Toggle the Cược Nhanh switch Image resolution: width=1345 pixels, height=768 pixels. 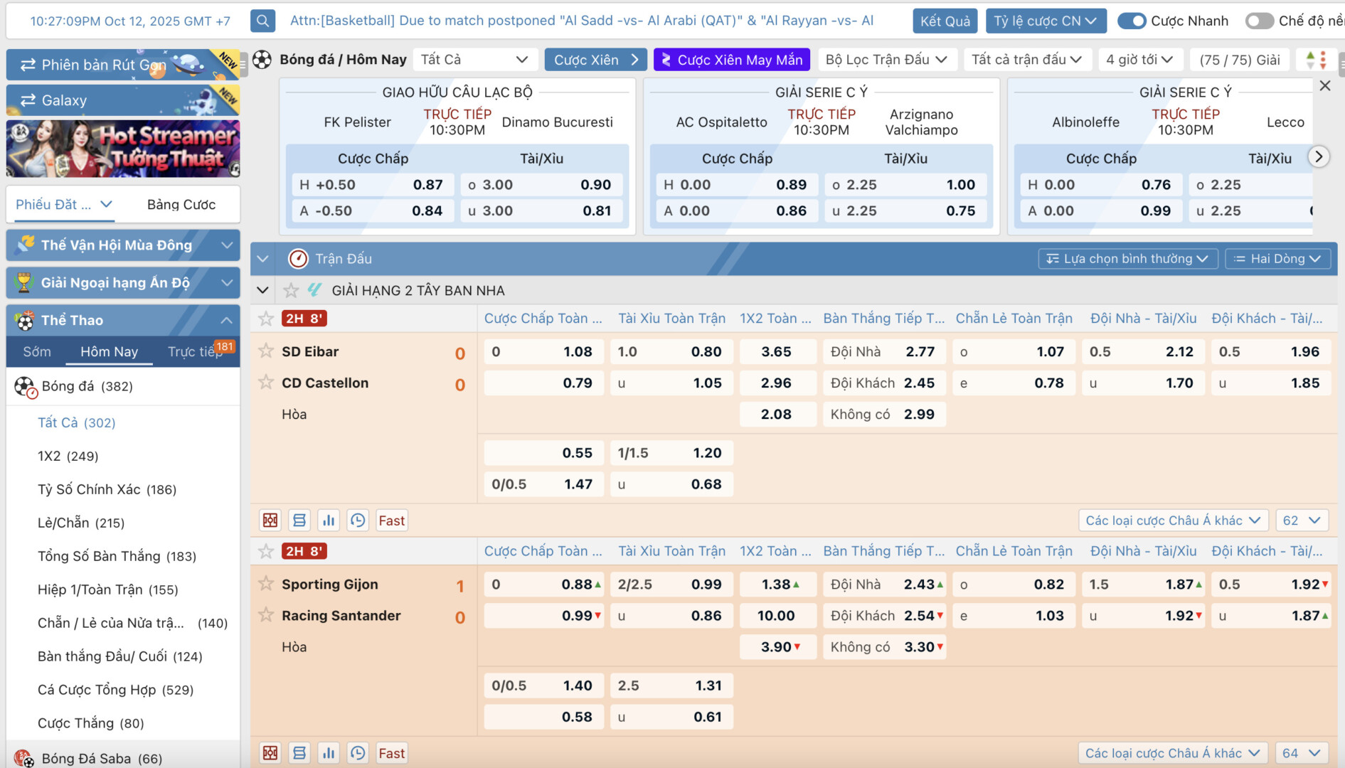1131,21
